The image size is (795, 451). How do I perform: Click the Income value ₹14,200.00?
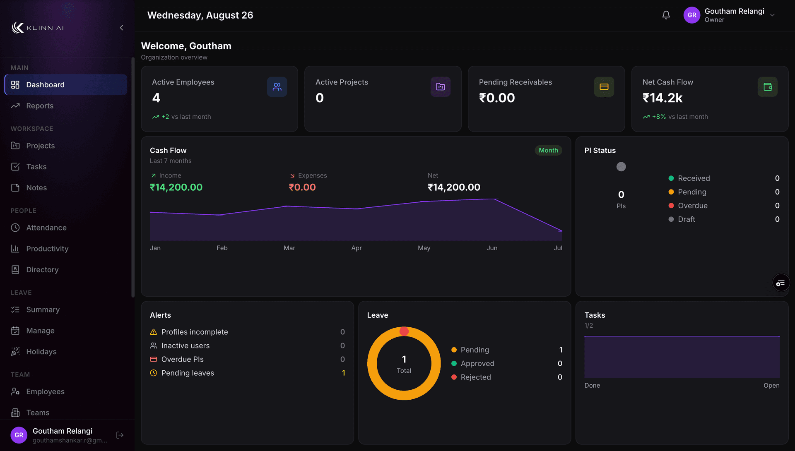point(176,187)
